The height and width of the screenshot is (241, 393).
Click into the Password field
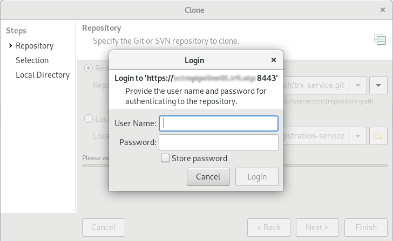219,142
